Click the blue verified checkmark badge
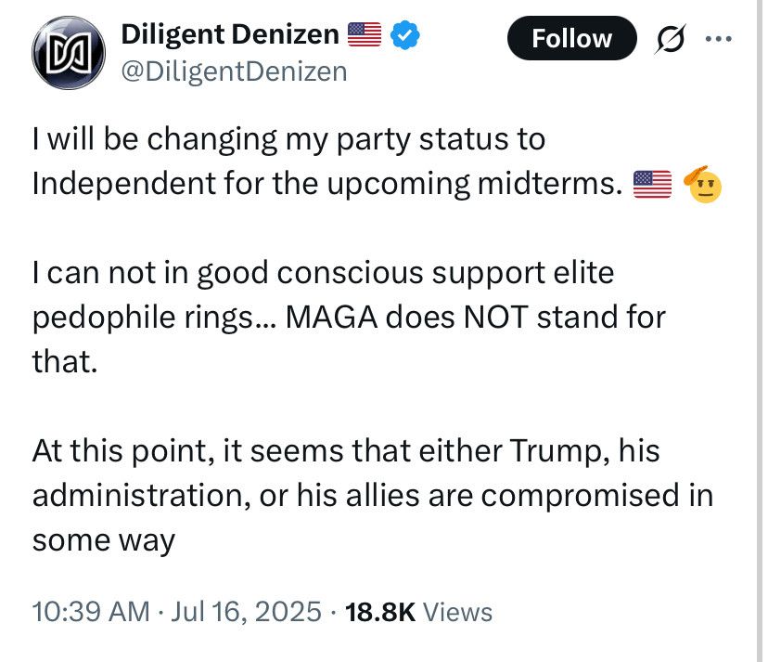768x662 pixels. (406, 36)
